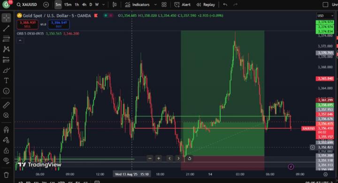Screen dimensions: 338x183
Task: Click the SELL 3,355.930 button
Action: point(27,24)
